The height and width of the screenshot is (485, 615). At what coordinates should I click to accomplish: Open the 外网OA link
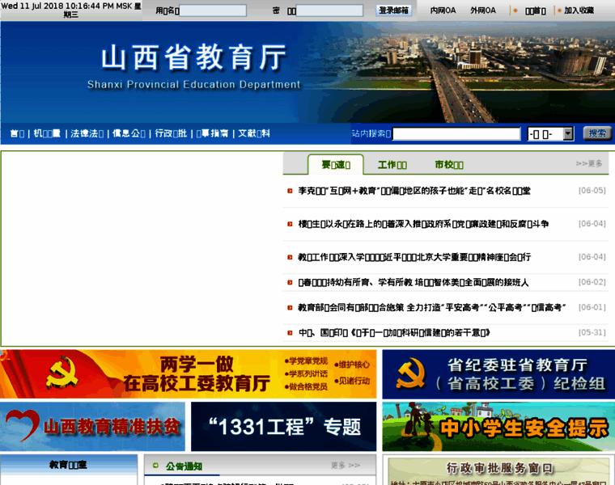pos(483,11)
